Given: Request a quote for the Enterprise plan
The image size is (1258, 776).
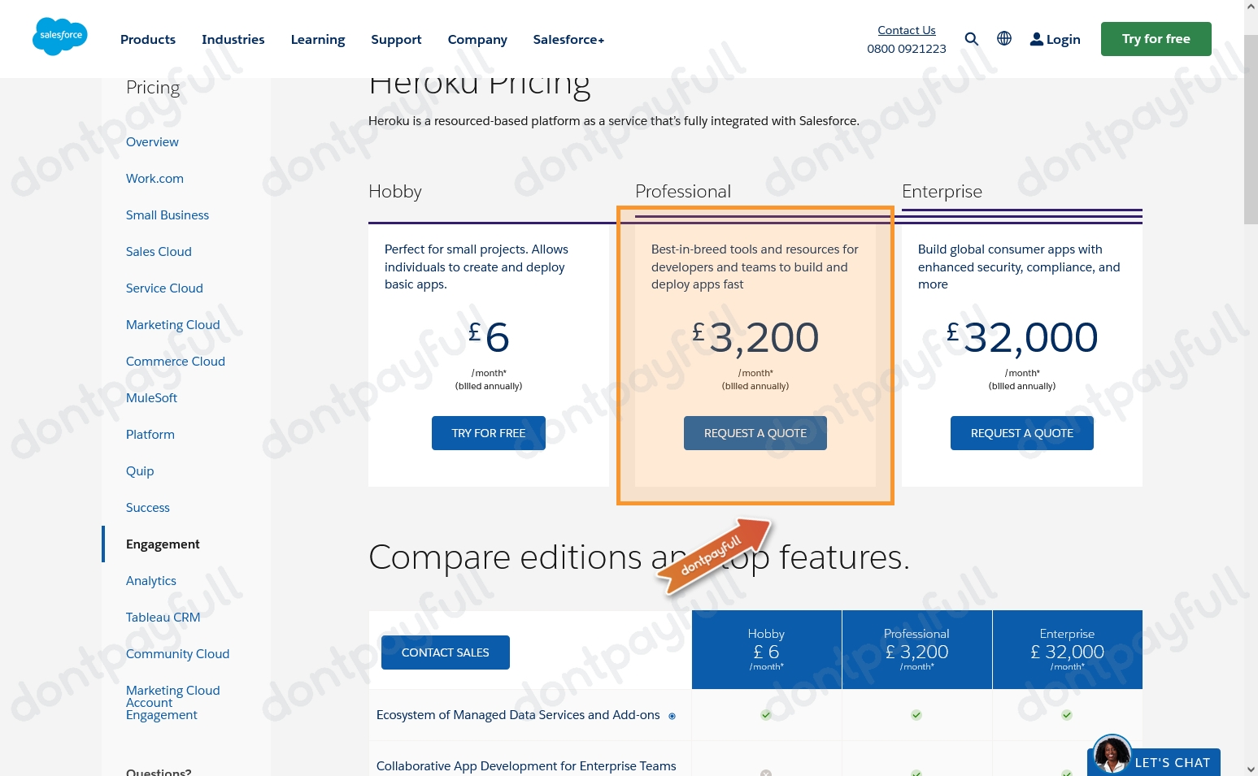Looking at the screenshot, I should (1022, 433).
